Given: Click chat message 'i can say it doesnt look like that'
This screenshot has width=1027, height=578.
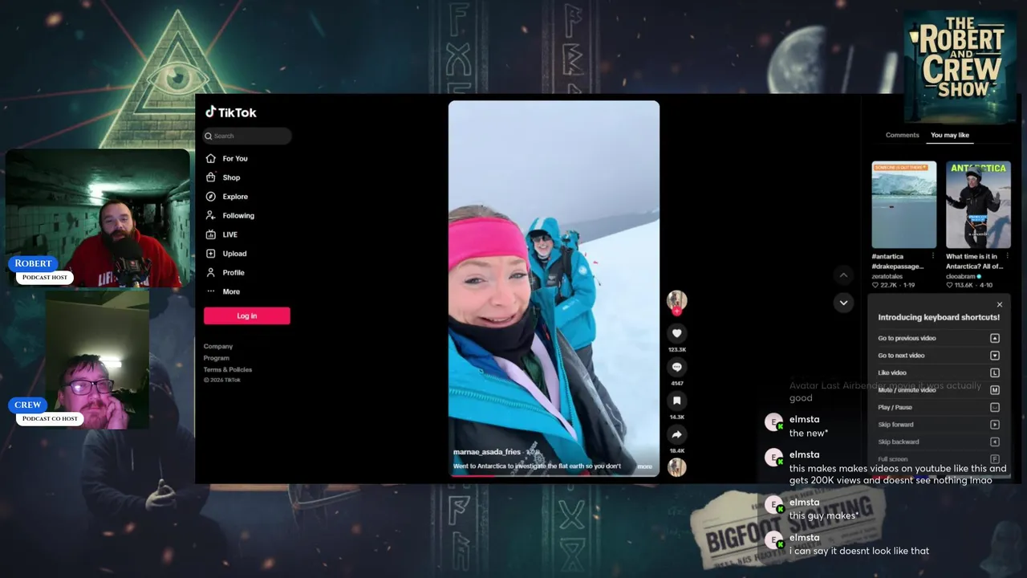Looking at the screenshot, I should [859, 551].
